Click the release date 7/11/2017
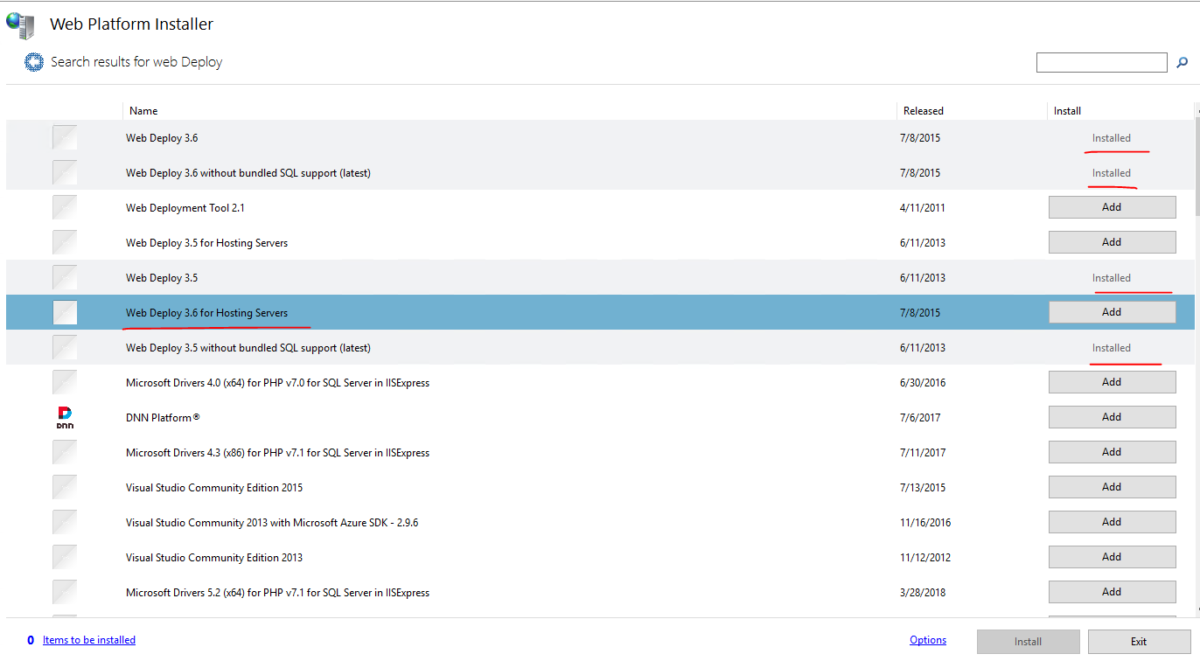The width and height of the screenshot is (1200, 668). 924,453
